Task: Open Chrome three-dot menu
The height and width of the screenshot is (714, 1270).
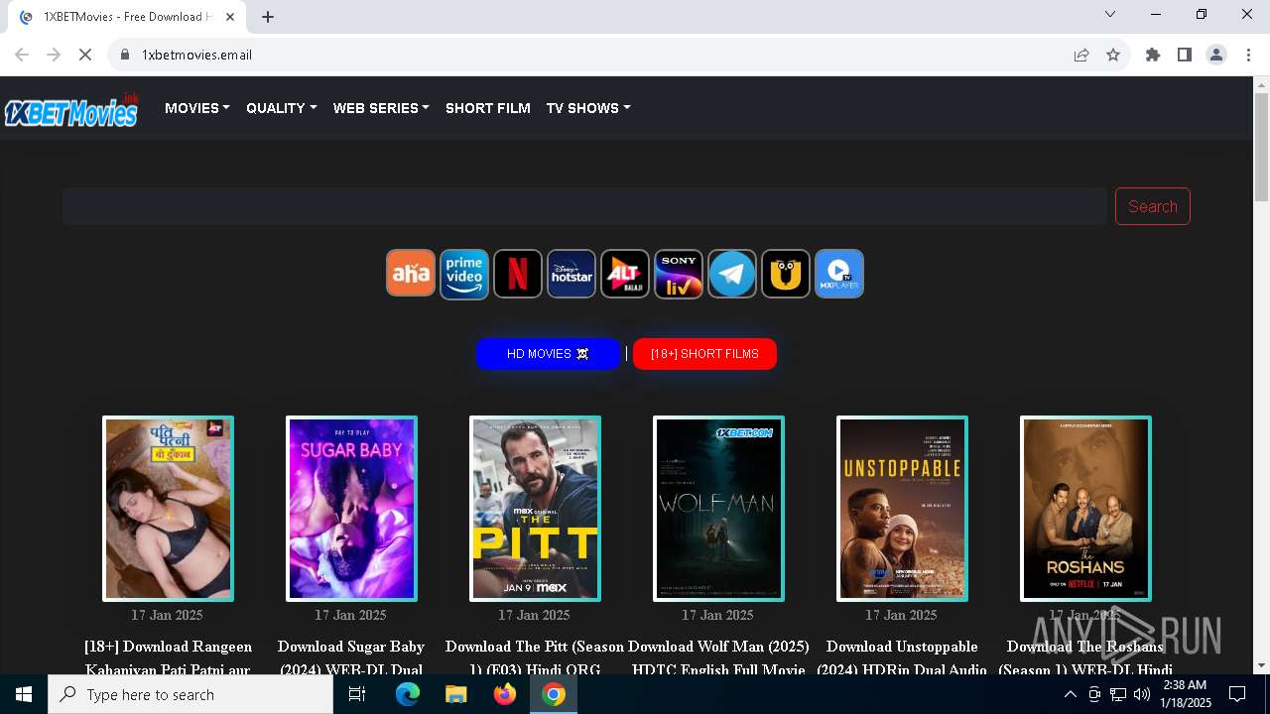Action: tap(1248, 55)
